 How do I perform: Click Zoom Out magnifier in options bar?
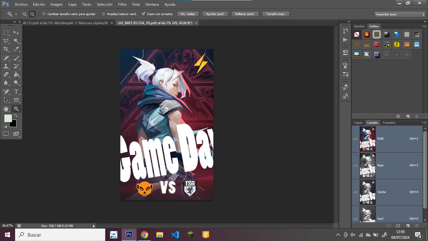(32, 14)
